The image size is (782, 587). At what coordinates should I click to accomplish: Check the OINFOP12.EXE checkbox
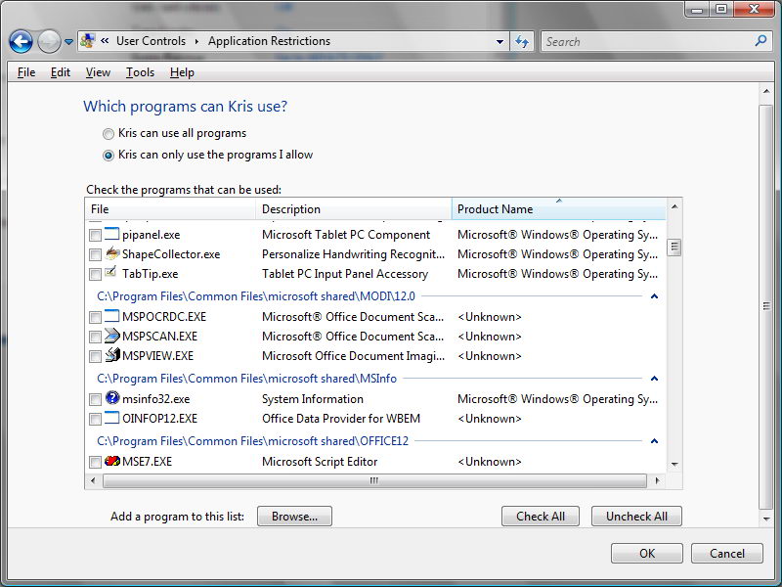(x=95, y=419)
